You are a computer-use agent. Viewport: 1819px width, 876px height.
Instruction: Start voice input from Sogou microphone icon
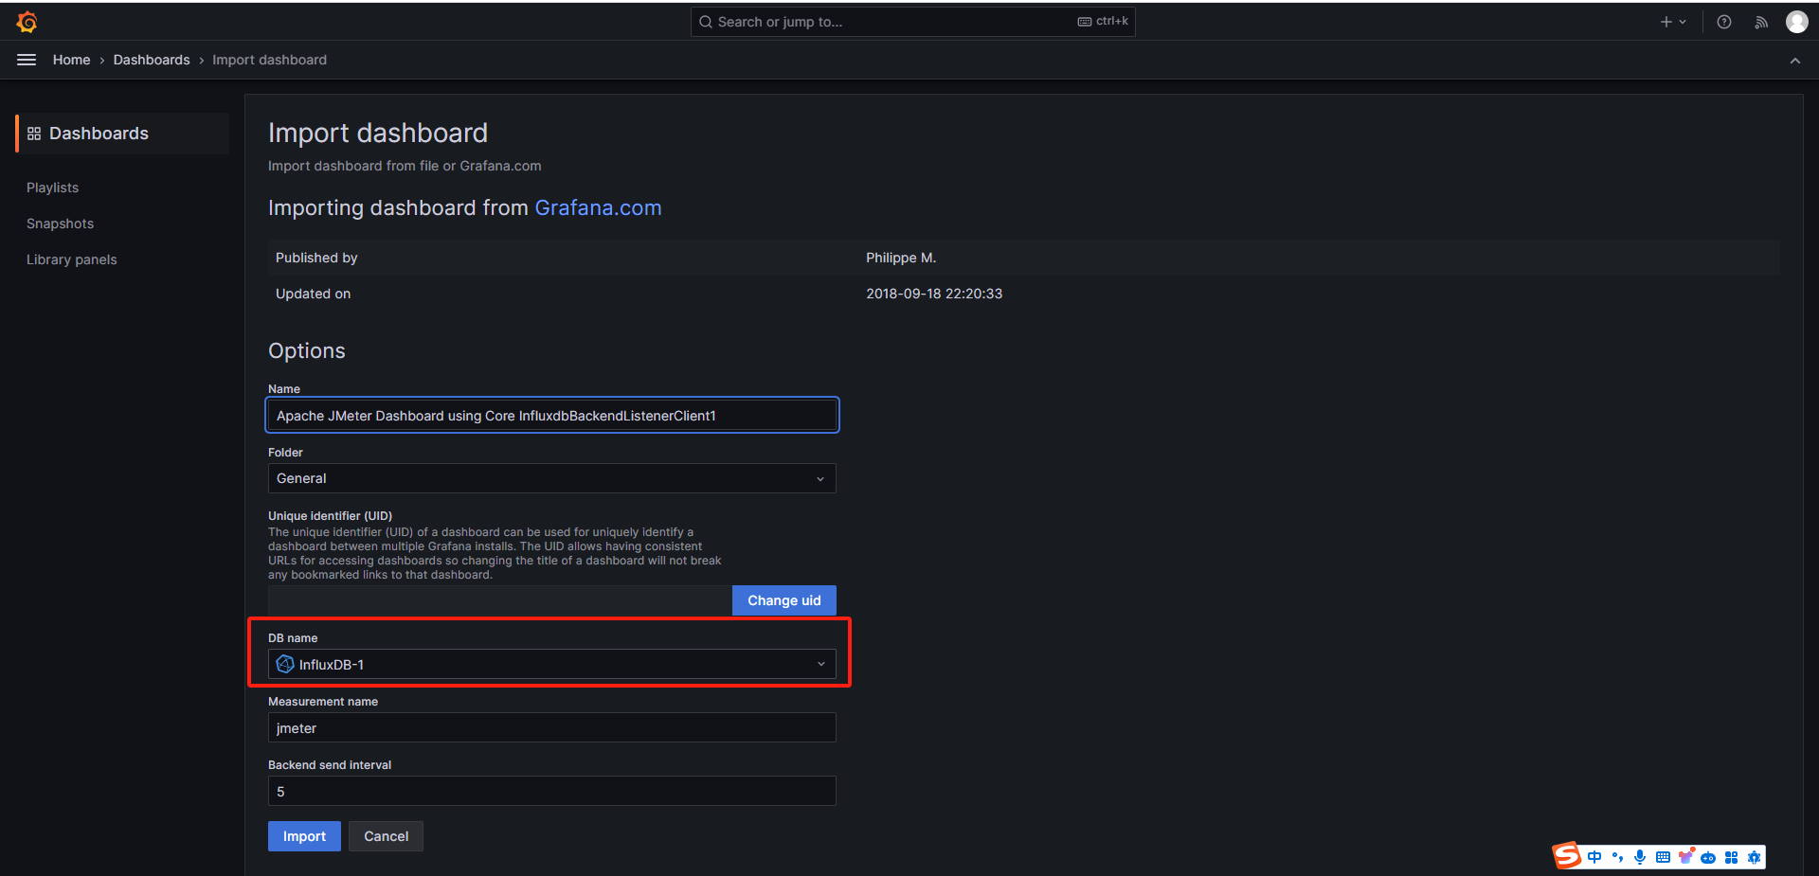pos(1640,857)
